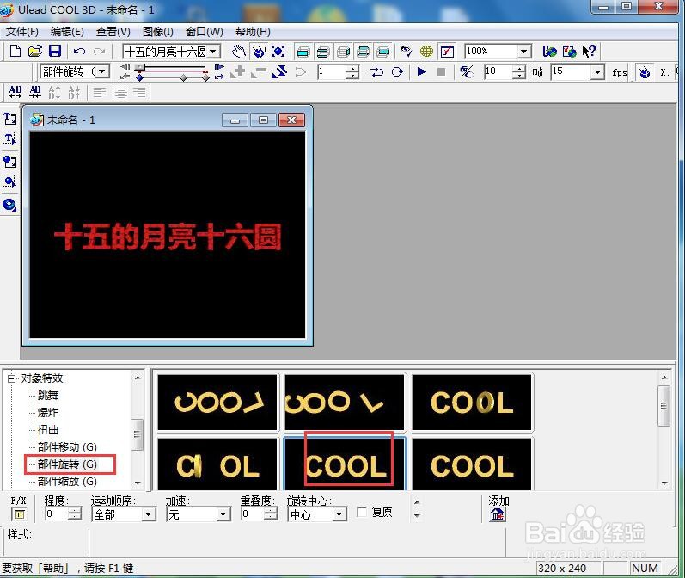Click the current frame number field showing 1
The width and height of the screenshot is (685, 578).
pos(332,71)
